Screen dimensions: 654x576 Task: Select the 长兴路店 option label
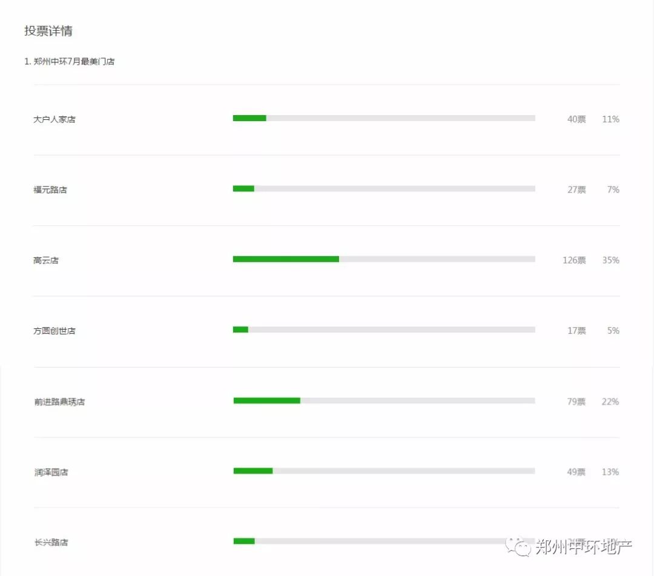click(x=51, y=542)
